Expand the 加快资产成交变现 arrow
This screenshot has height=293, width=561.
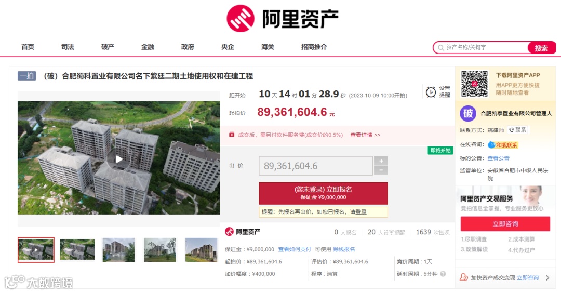[548, 277]
